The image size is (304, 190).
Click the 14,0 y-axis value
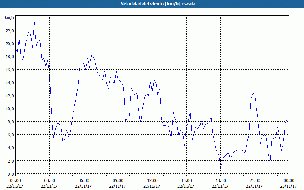(x=10, y=83)
